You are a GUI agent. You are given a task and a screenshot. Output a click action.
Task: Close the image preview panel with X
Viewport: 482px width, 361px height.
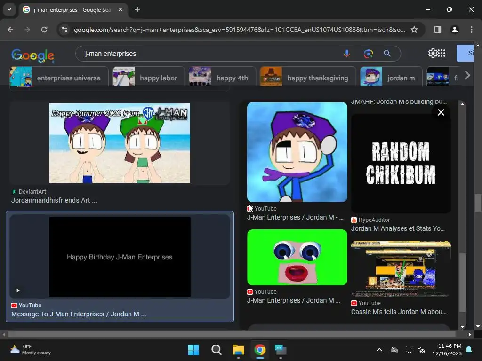[441, 112]
